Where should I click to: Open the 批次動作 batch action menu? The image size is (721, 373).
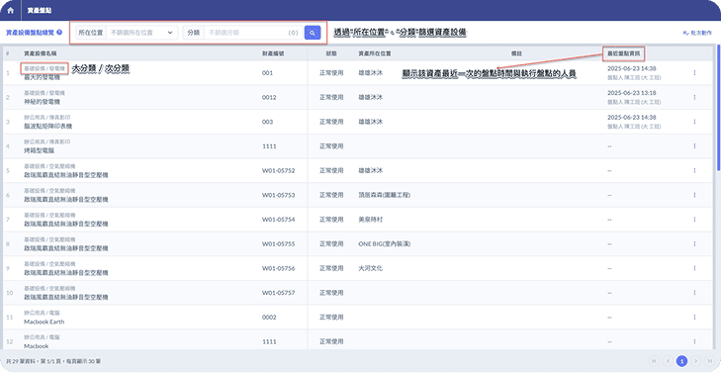click(697, 33)
